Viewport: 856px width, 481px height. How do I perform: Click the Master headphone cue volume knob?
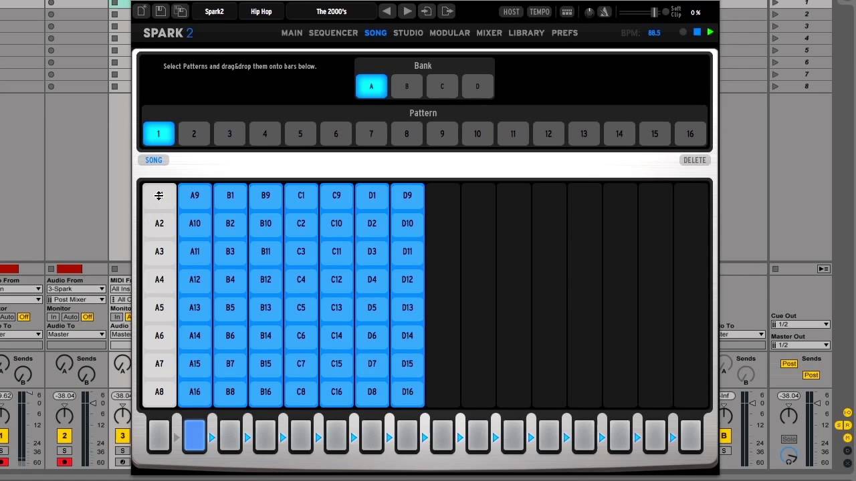(x=789, y=456)
